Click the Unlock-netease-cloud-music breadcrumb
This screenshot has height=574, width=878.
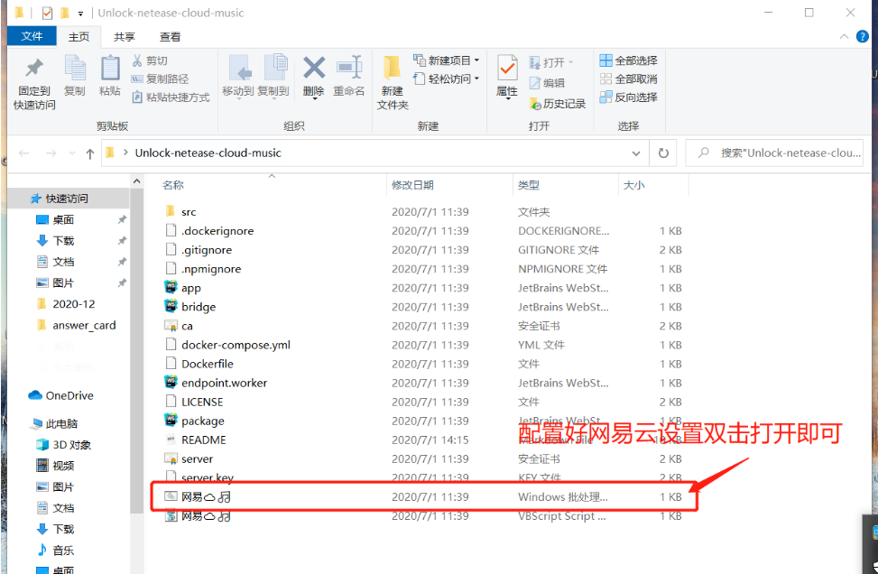tap(208, 153)
